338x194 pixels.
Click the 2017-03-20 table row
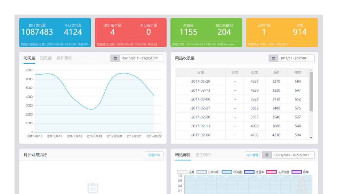[x=242, y=82]
